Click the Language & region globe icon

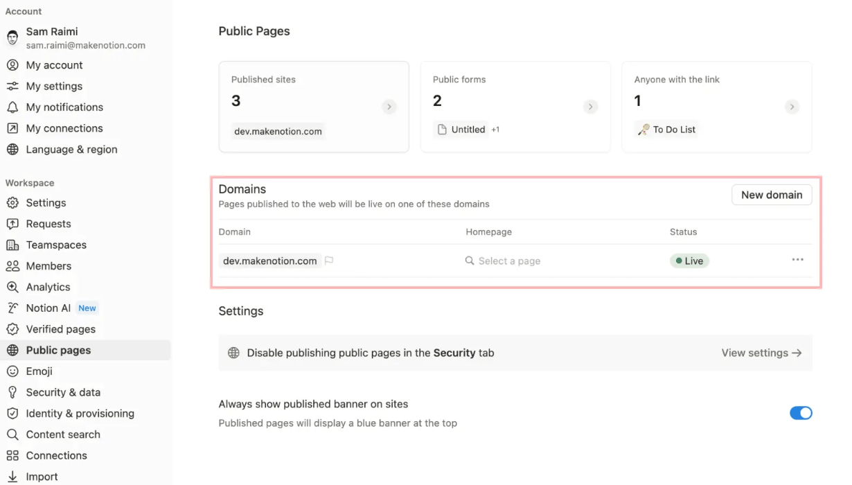(x=12, y=150)
